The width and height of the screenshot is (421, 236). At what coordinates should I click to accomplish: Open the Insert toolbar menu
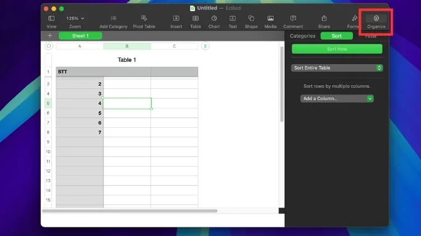click(x=176, y=18)
